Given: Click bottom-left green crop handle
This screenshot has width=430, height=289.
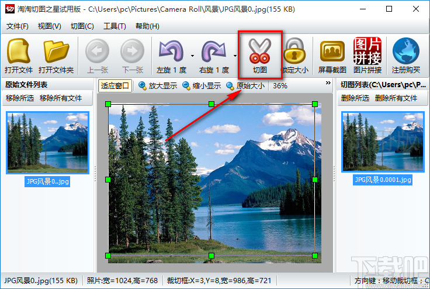Looking at the screenshot, I should pos(108,256).
